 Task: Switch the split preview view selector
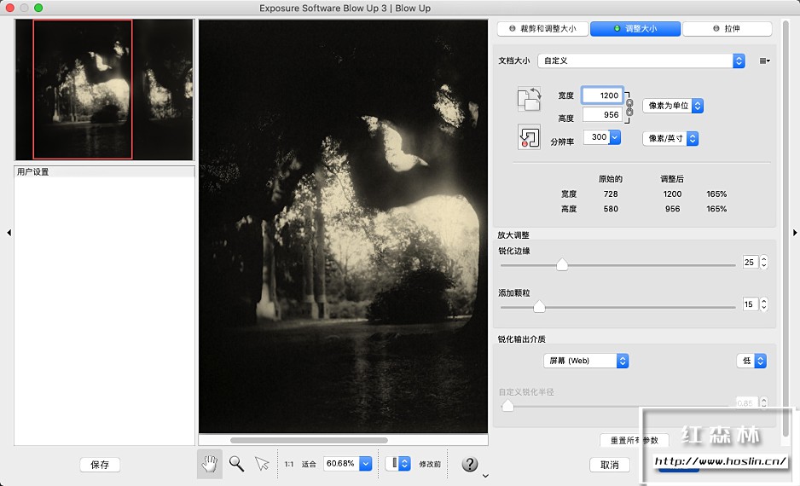point(397,464)
